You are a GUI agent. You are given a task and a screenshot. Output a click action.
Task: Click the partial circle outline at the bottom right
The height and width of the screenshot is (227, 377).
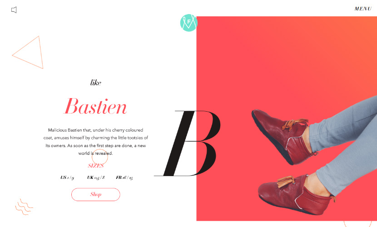[357, 224]
